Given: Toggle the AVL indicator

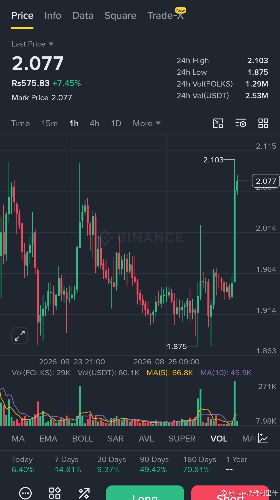Looking at the screenshot, I should point(146,439).
